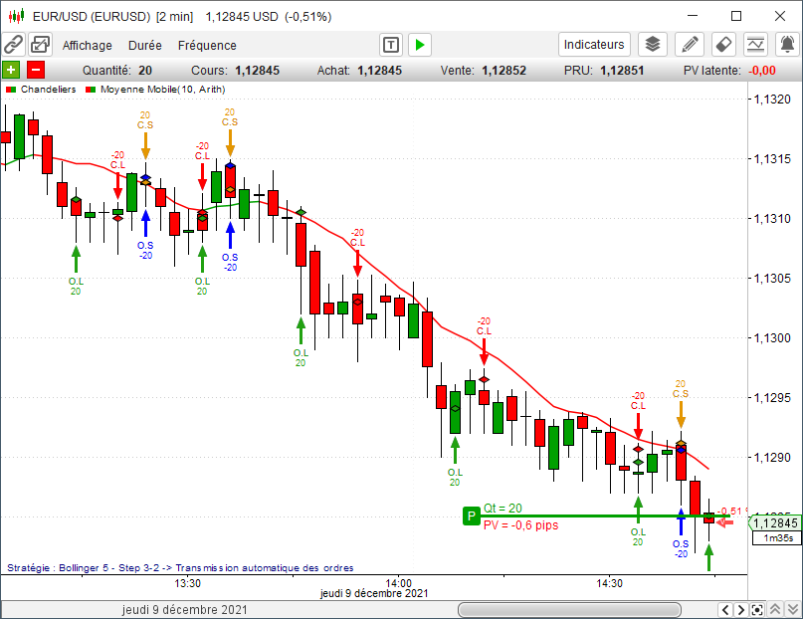
Task: Start the strategy with green play button
Action: click(x=419, y=45)
